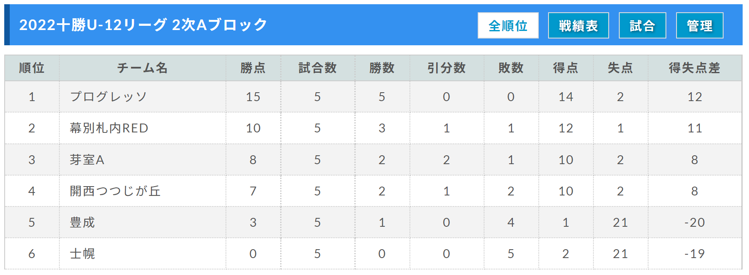Click the 管理 button
The width and height of the screenshot is (749, 275).
(699, 25)
